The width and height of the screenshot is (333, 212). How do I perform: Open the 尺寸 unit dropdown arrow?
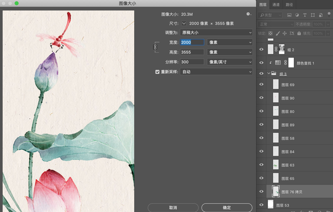coord(184,23)
